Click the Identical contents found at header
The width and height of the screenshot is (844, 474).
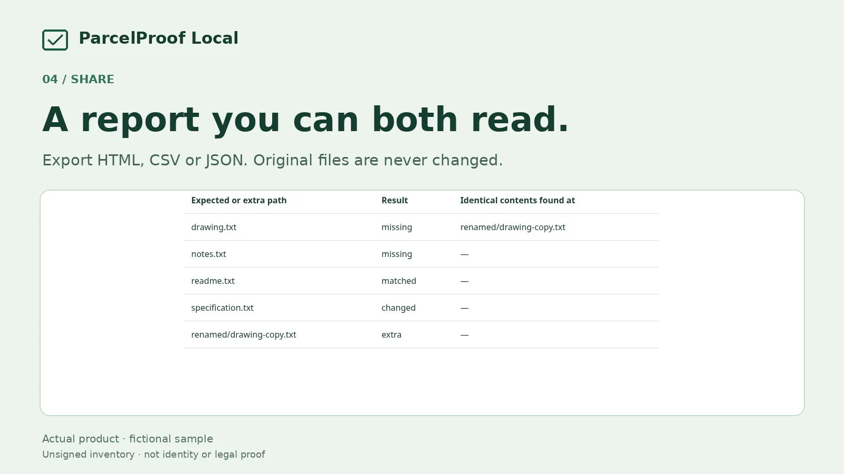(x=517, y=200)
